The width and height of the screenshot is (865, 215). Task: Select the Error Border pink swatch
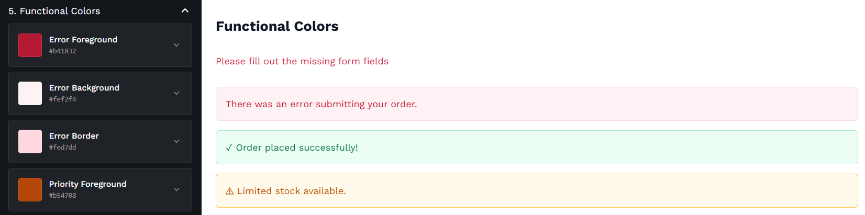coord(30,141)
